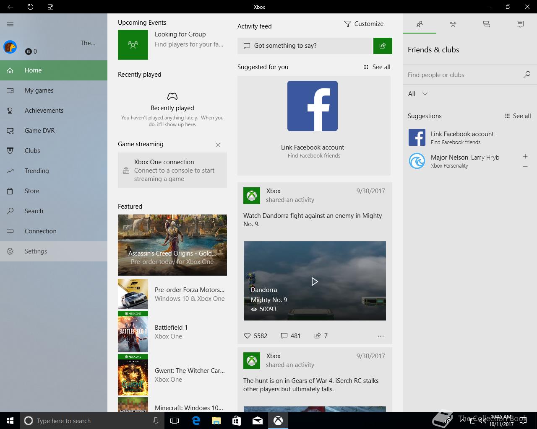The image size is (537, 429).
Task: Switch to the Parties tab icon
Action: point(453,24)
